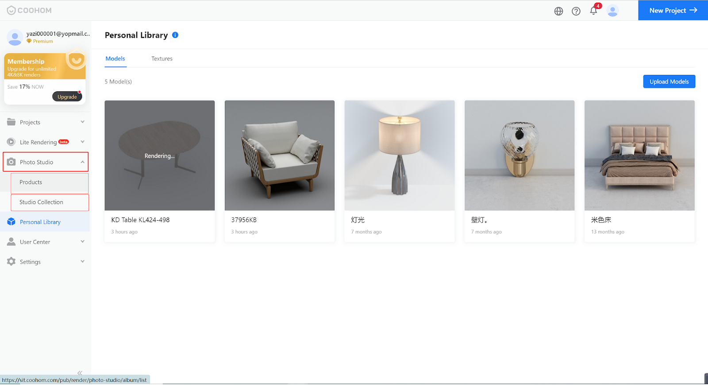Switch to the Models tab

[115, 58]
